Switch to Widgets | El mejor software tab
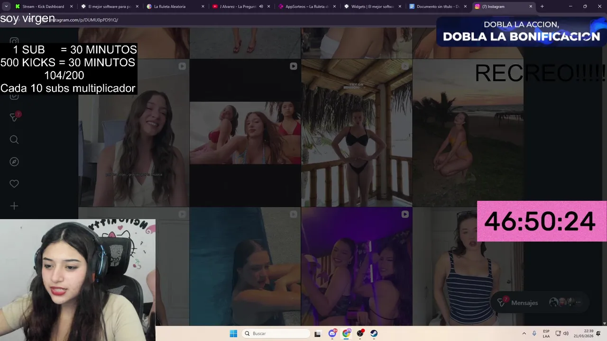This screenshot has width=607, height=341. tap(372, 7)
